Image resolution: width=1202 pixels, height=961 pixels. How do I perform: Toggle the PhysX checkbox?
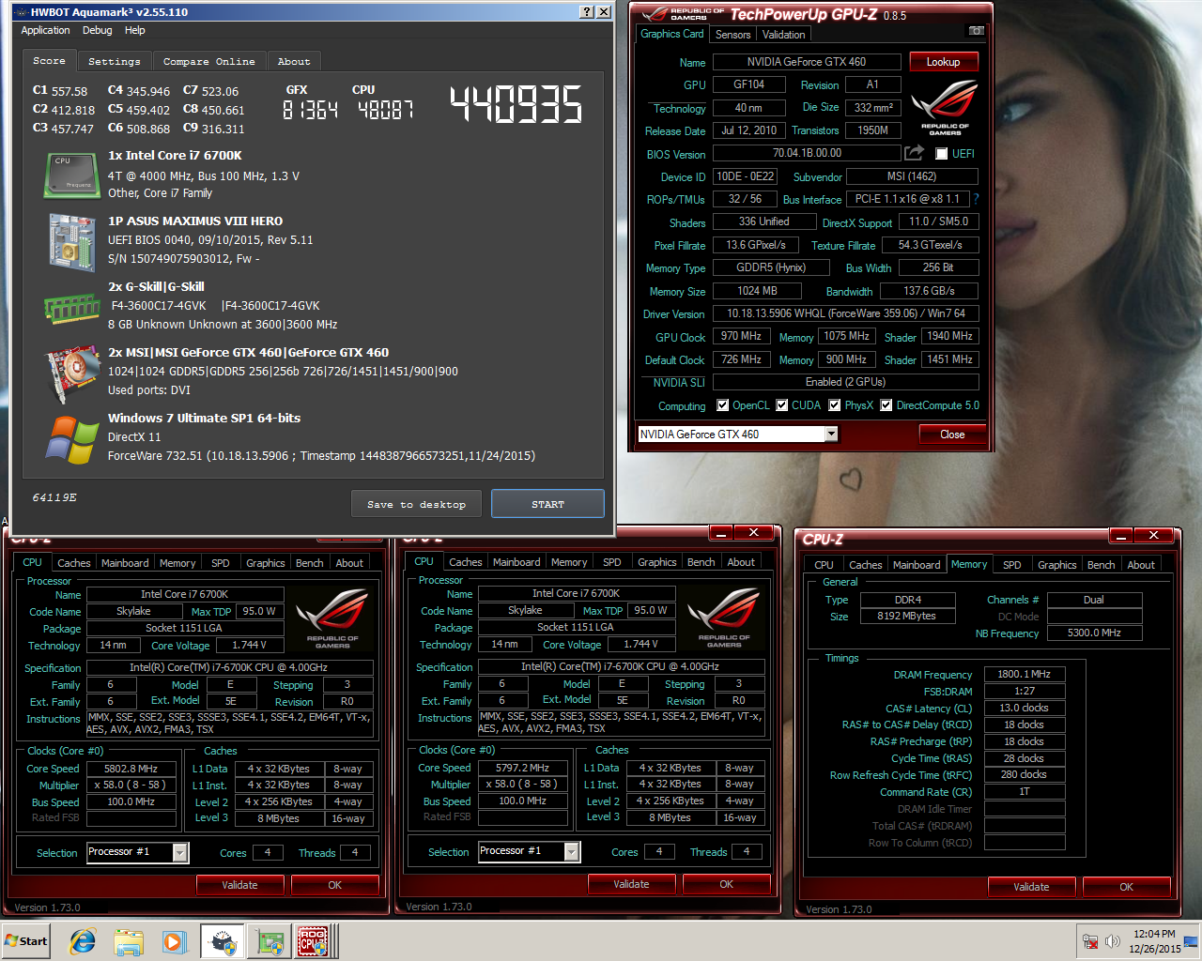click(833, 405)
